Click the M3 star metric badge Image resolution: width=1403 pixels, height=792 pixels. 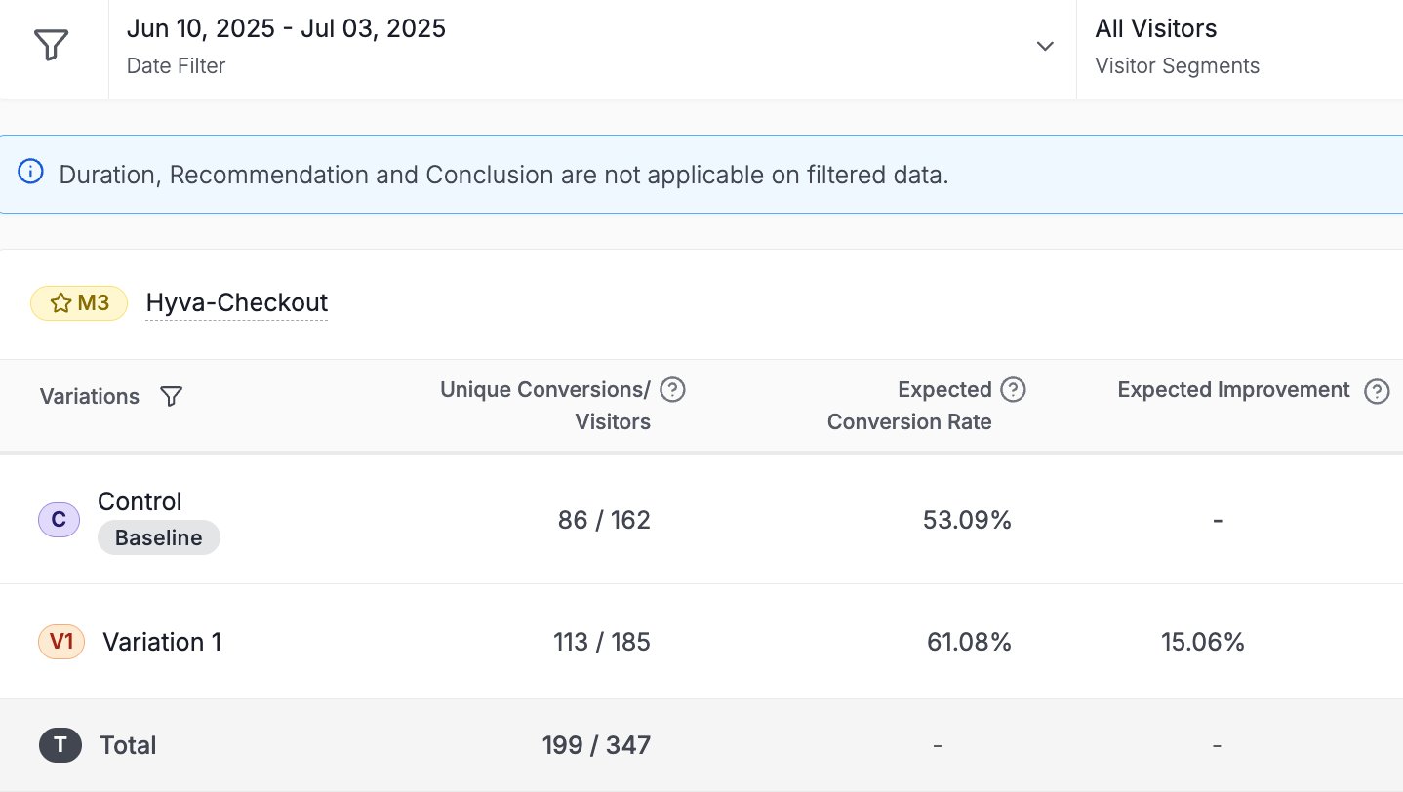(x=79, y=303)
